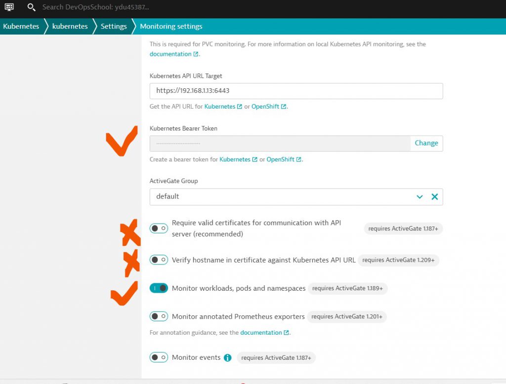Clear ActiveGate Group with the X icon
Viewport: 506px width, 384px height.
(x=434, y=196)
